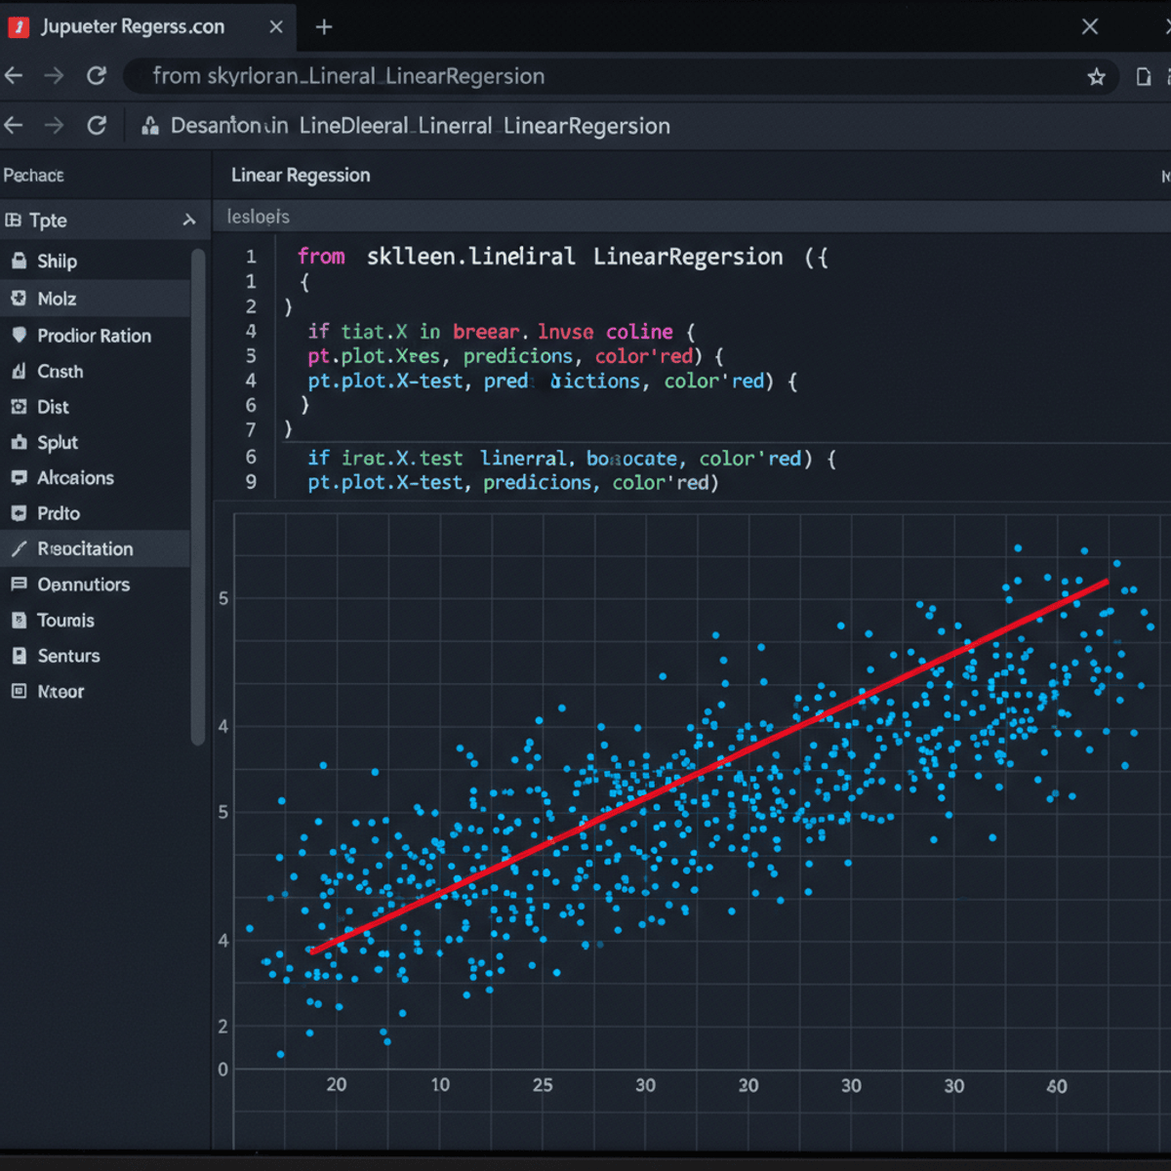The width and height of the screenshot is (1171, 1171).
Task: Click the Molz panel icon
Action: 20,299
